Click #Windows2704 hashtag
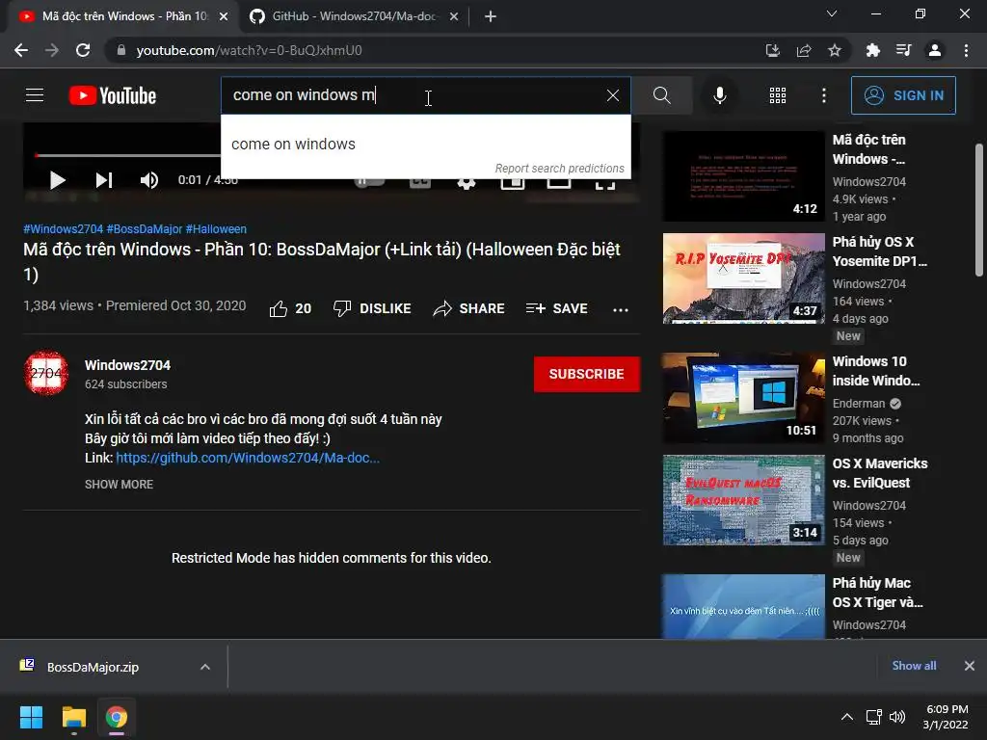The image size is (987, 740). 63,229
